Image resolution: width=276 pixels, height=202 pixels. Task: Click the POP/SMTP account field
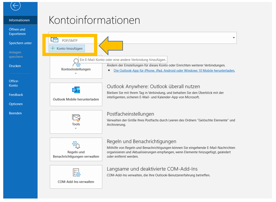point(143,38)
